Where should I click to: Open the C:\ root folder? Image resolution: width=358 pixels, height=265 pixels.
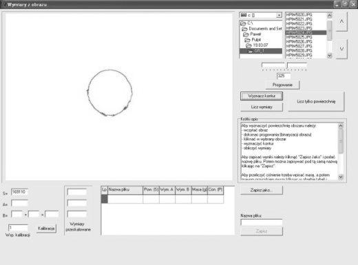250,23
